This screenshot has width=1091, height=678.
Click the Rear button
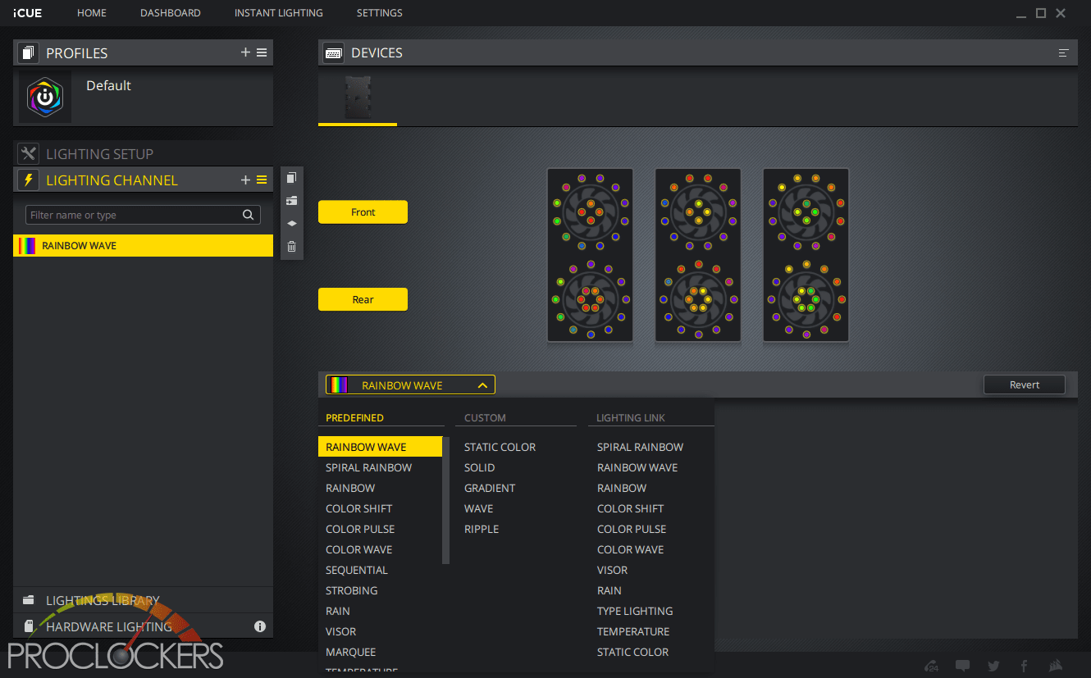click(363, 299)
